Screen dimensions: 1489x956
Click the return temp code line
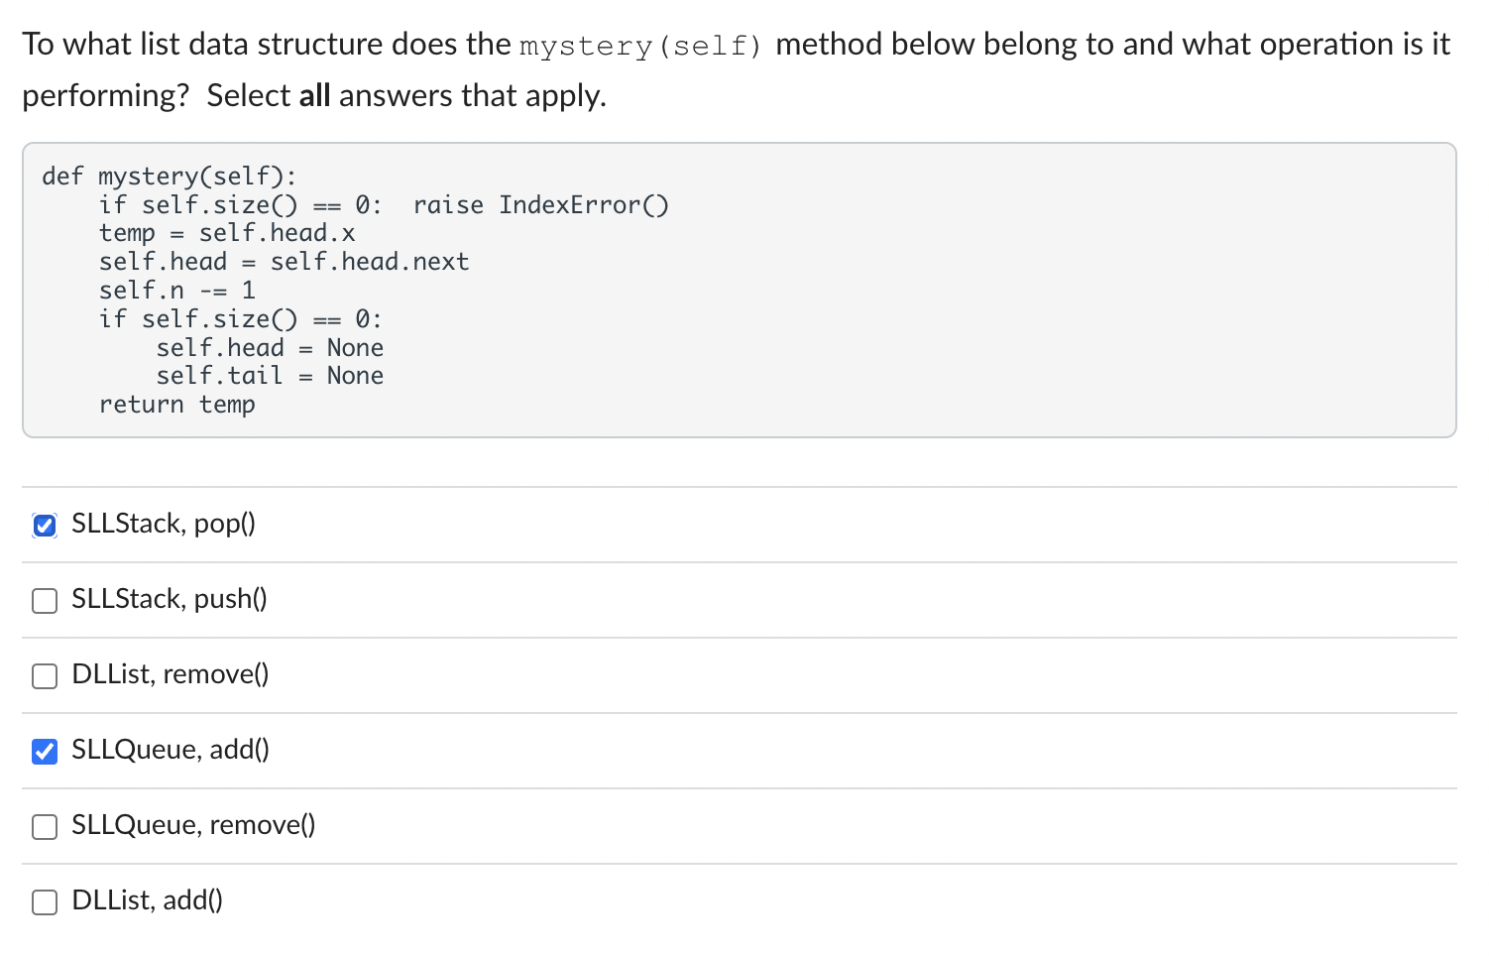[177, 405]
